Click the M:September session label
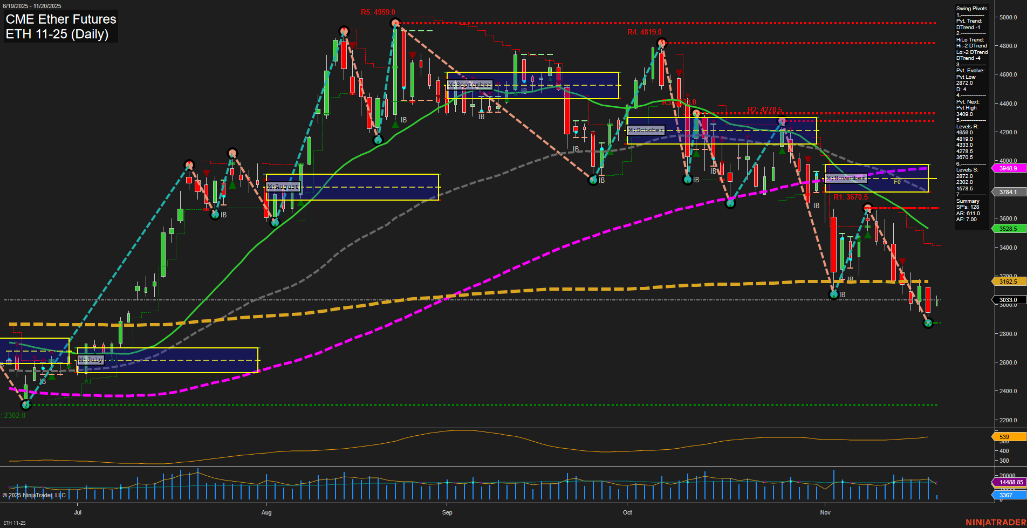 [470, 85]
